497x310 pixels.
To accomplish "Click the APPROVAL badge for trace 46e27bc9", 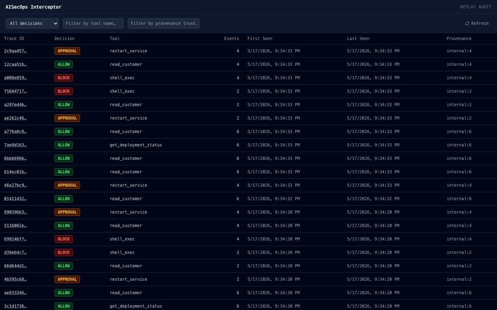I will 67,185.
